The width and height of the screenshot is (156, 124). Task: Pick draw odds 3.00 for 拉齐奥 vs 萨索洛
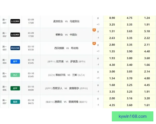[129, 58]
